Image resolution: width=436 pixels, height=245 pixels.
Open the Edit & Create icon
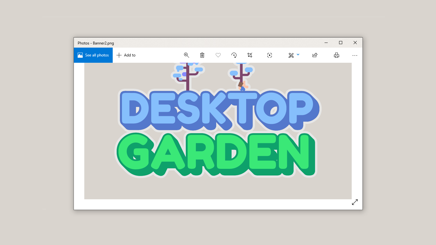[291, 55]
